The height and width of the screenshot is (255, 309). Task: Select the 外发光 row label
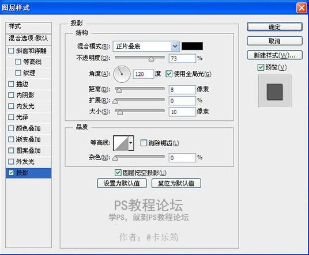point(25,162)
